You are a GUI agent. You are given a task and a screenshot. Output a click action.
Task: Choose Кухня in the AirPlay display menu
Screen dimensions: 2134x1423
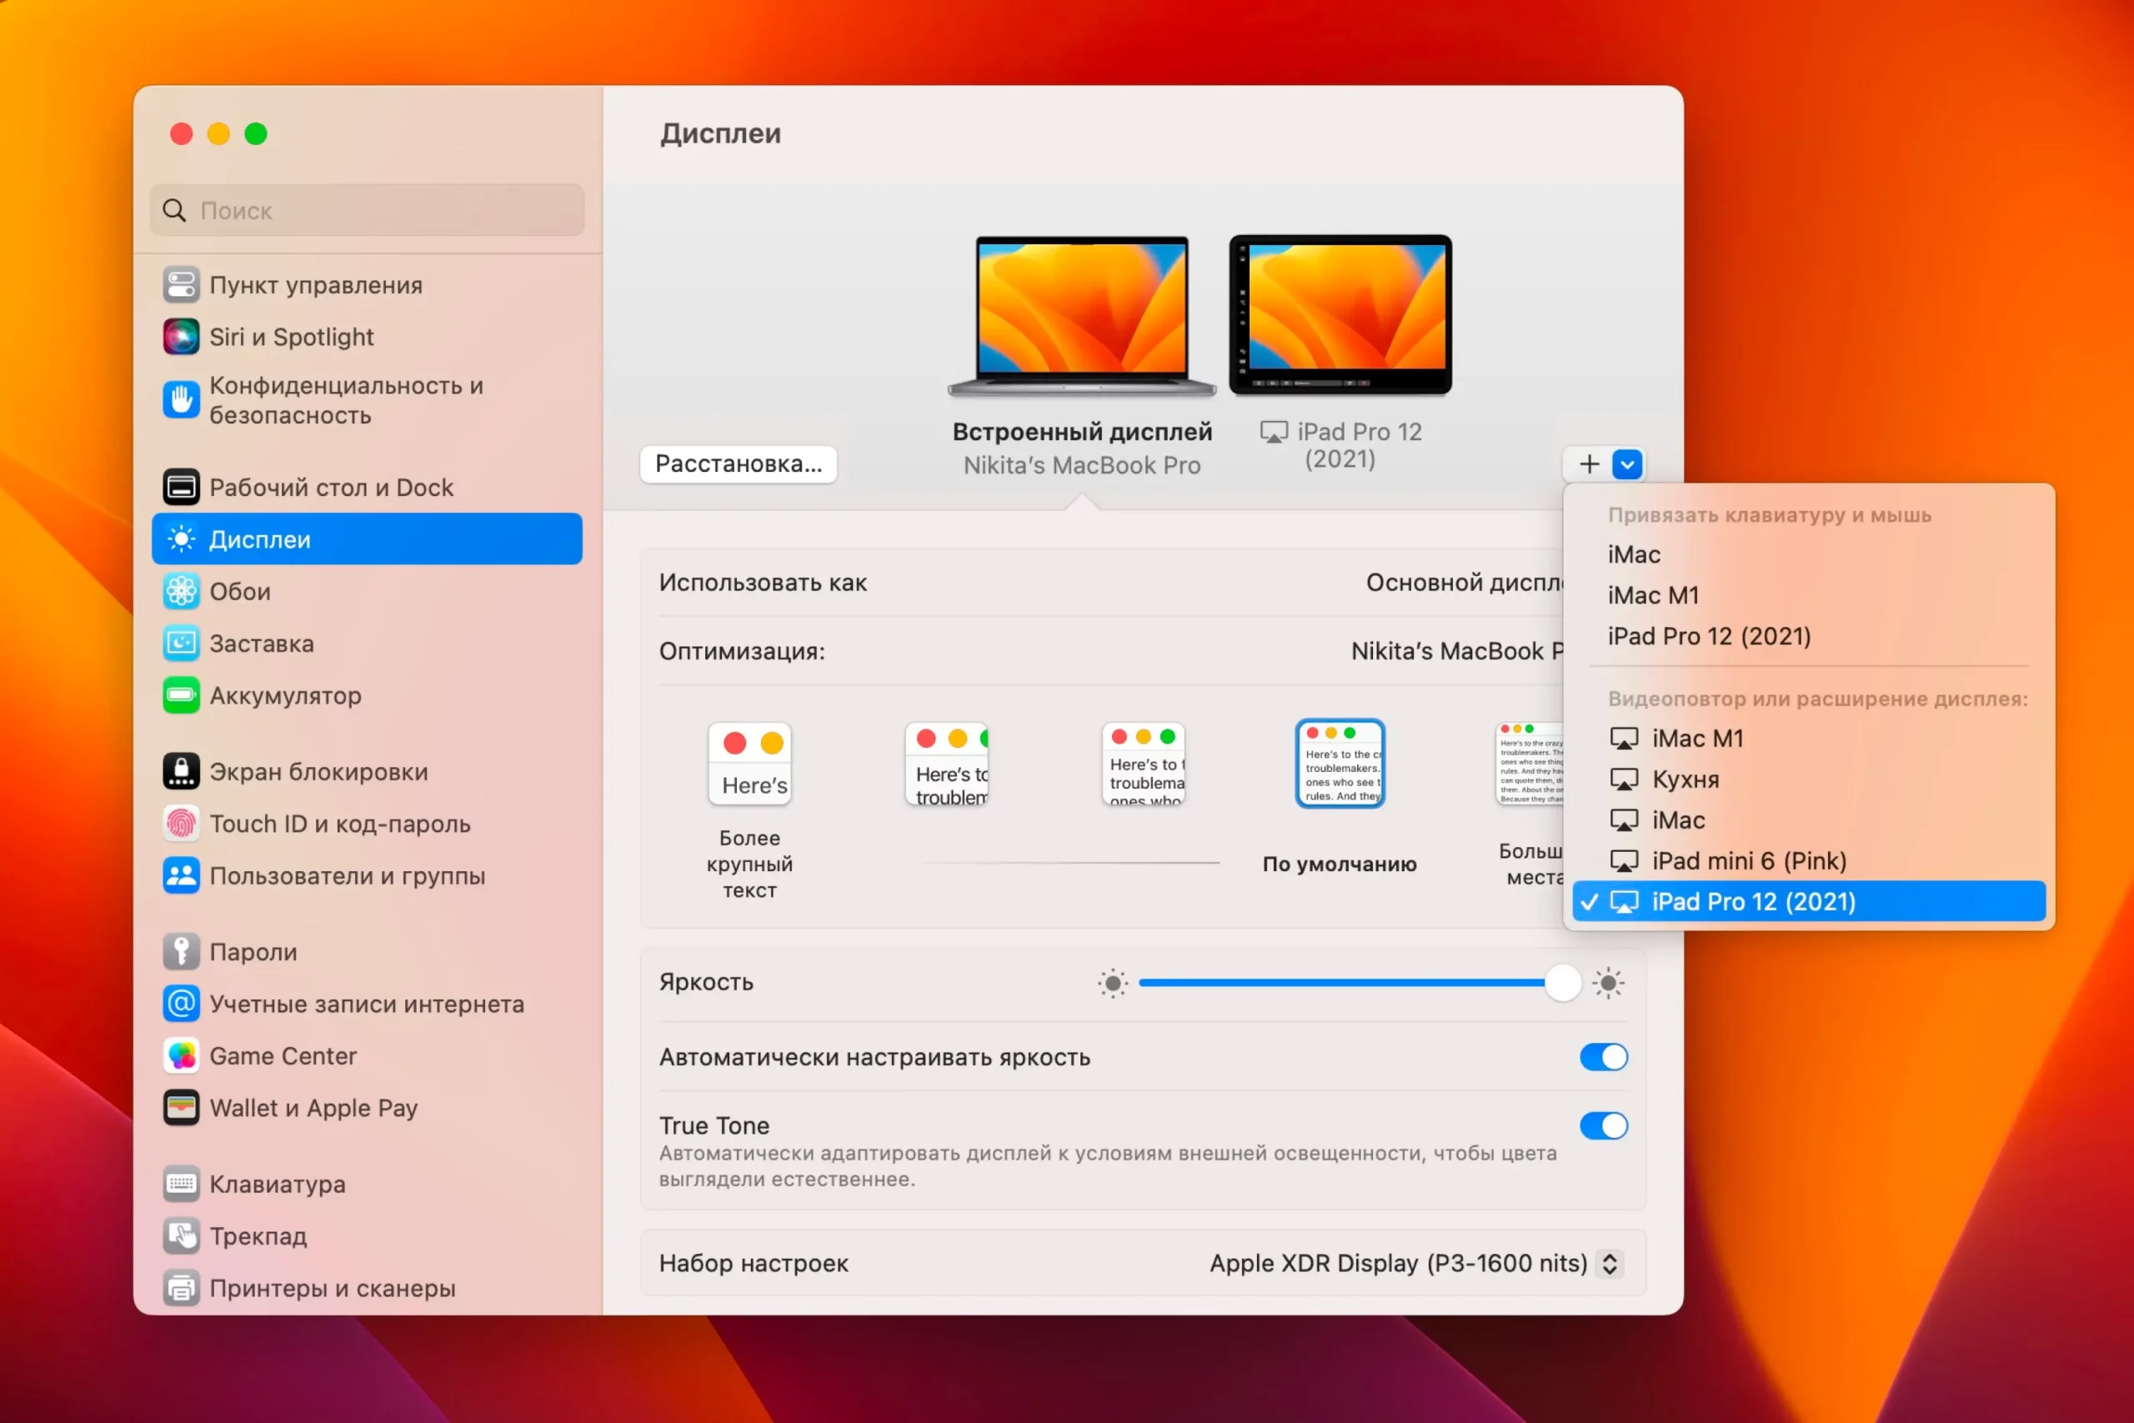click(x=1684, y=779)
